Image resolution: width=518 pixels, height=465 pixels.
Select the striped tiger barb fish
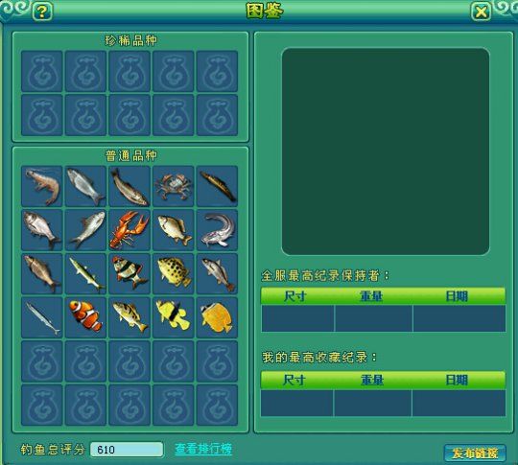(x=129, y=274)
